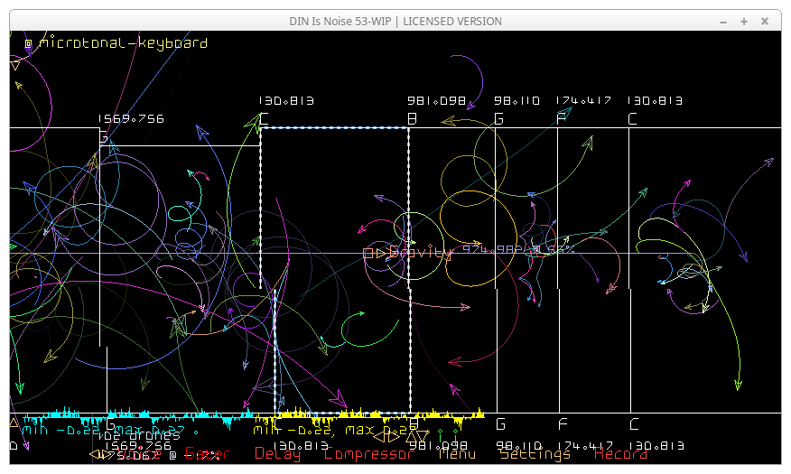
Task: Click the top B note label at 981.098
Action: (412, 118)
